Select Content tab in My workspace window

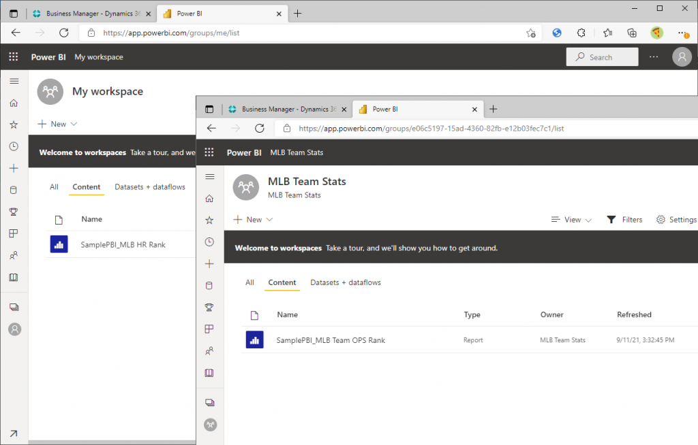point(87,187)
